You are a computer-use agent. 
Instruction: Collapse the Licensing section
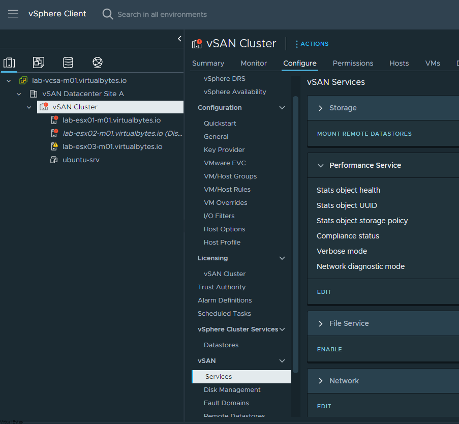click(282, 258)
